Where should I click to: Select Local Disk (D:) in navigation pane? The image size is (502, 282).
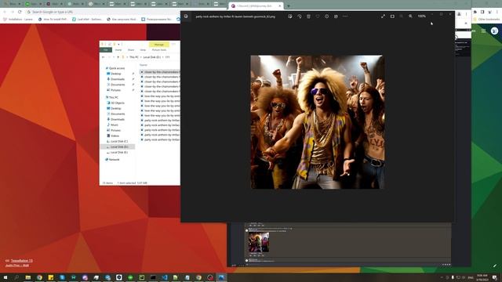tap(118, 146)
